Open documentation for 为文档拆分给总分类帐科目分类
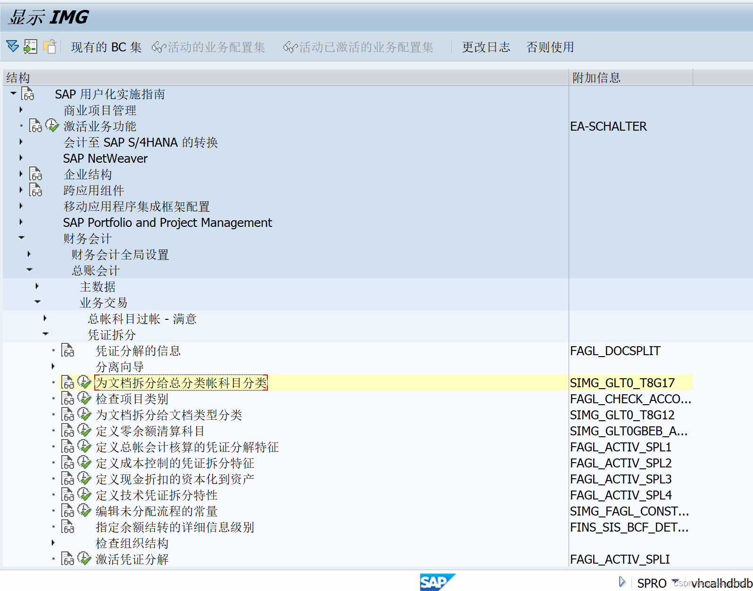The width and height of the screenshot is (753, 591). pos(68,383)
